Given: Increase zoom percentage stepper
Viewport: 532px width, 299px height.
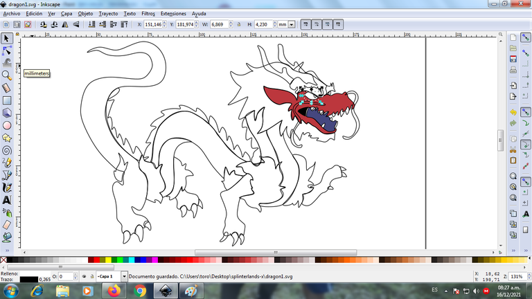Looking at the screenshot, I should 529,275.
